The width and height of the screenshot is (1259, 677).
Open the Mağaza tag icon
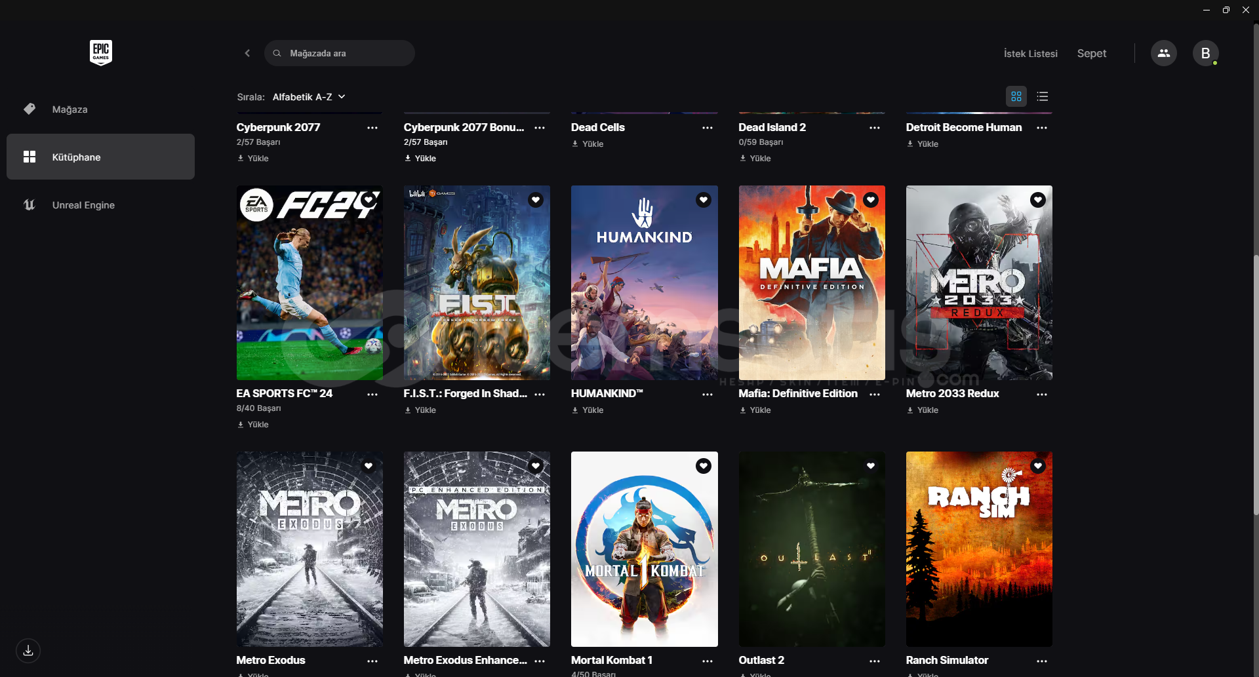pyautogui.click(x=30, y=109)
